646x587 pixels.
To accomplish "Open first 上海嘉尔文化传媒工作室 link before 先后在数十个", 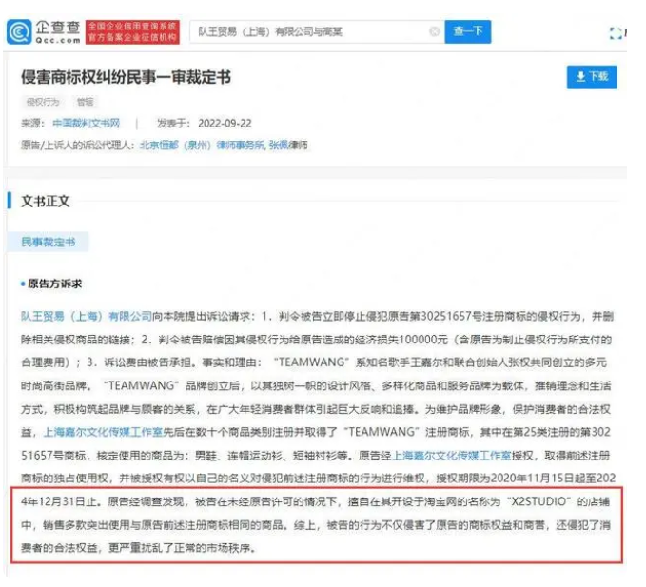I will [104, 432].
